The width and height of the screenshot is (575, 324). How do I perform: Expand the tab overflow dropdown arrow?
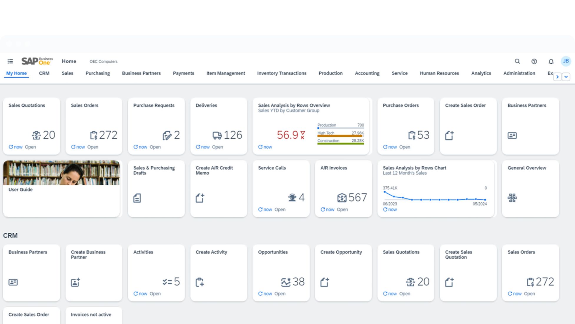(566, 77)
